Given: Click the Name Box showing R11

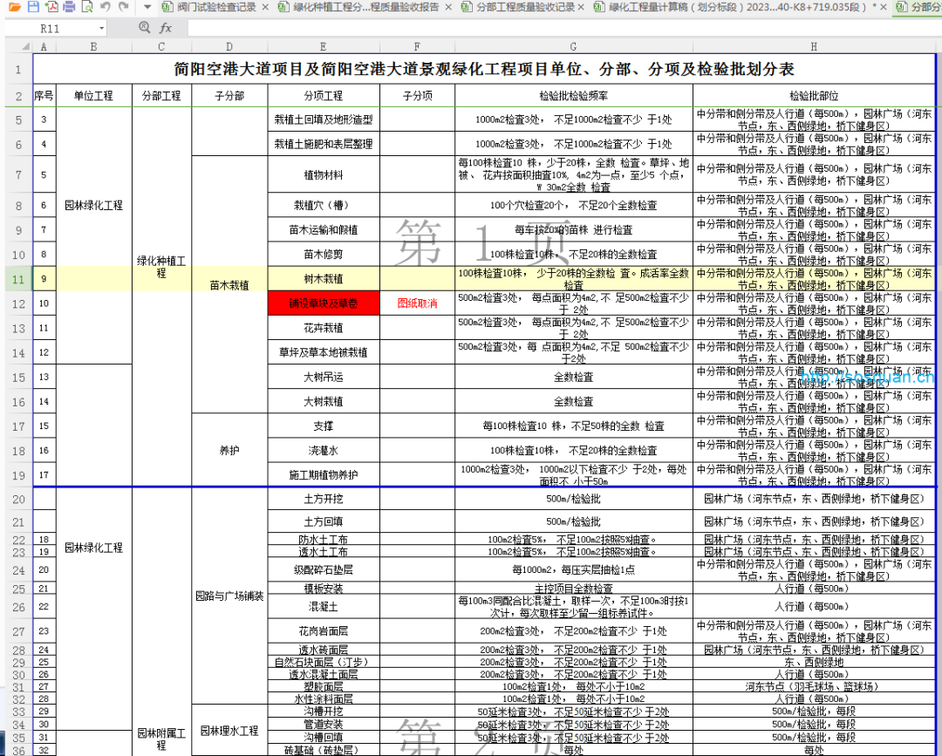Looking at the screenshot, I should [51, 28].
